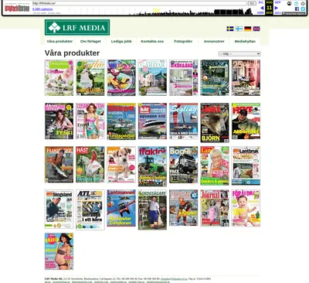Click the Wayback Machine URL field

(140, 3)
